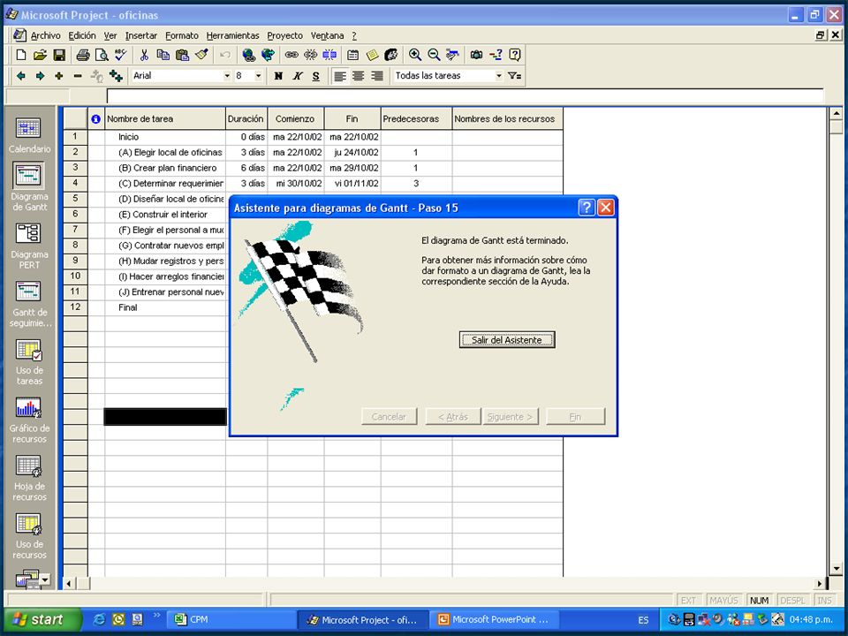Switch to Hoja de recursos view

(29, 478)
